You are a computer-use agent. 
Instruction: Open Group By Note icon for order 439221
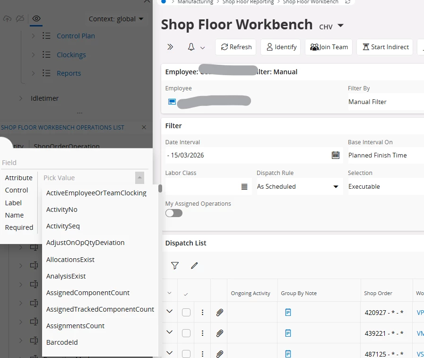pyautogui.click(x=288, y=333)
